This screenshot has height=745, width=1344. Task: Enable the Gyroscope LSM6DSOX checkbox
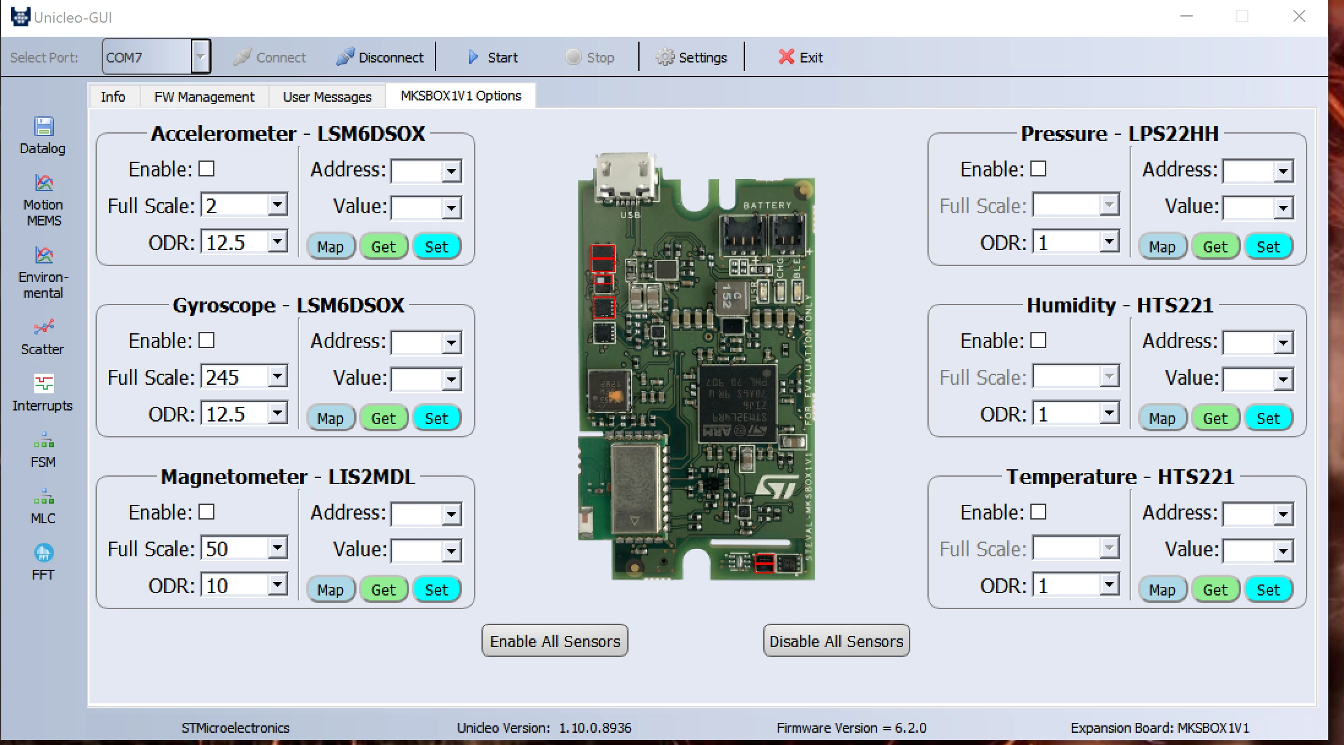(207, 340)
